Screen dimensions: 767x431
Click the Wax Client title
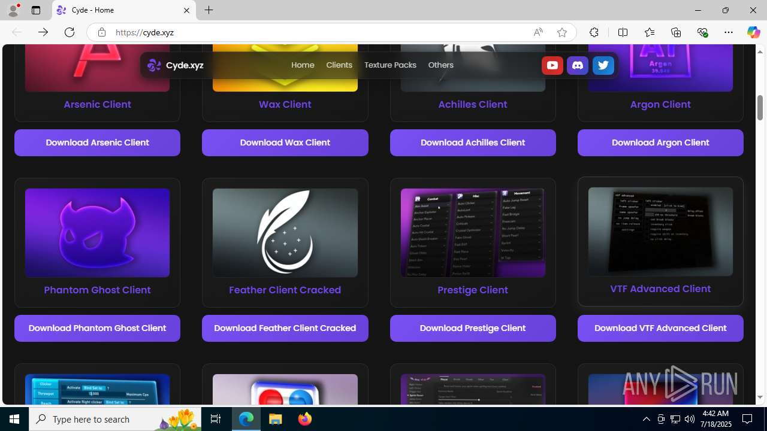[285, 104]
